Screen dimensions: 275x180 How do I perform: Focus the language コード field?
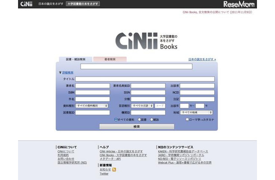[160, 106]
